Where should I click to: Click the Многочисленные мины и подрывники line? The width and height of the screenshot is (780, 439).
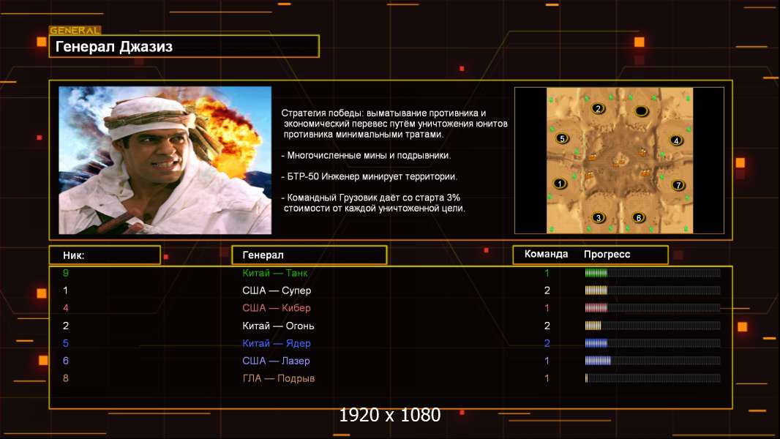click(366, 155)
